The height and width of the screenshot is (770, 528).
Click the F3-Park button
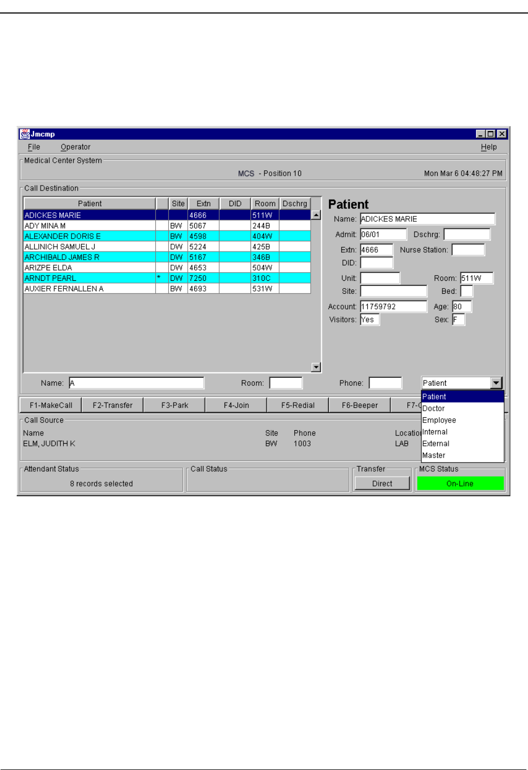click(x=174, y=405)
